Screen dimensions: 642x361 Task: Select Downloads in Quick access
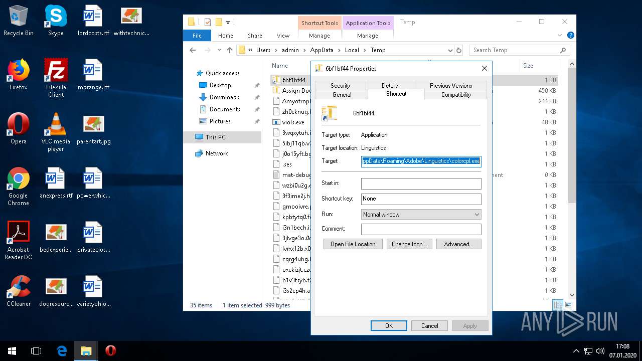224,97
